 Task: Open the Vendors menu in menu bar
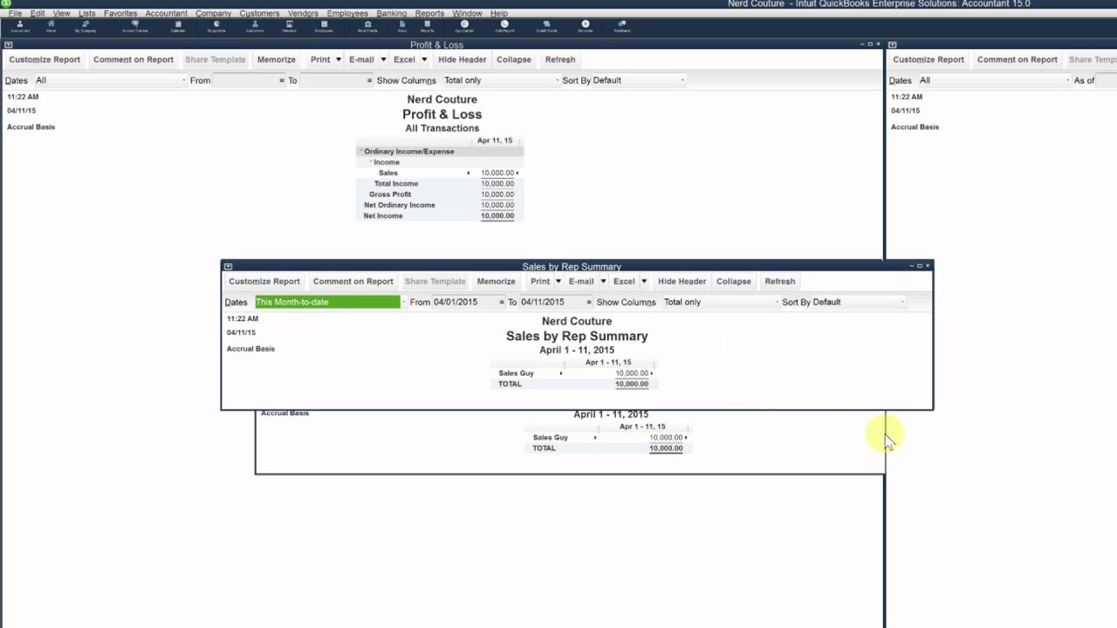pyautogui.click(x=303, y=14)
